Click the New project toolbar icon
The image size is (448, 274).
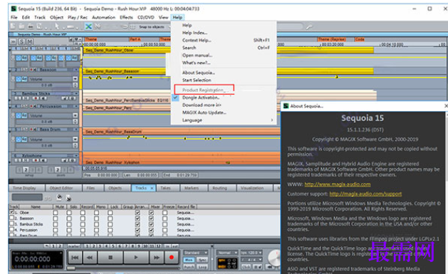pyautogui.click(x=13, y=26)
